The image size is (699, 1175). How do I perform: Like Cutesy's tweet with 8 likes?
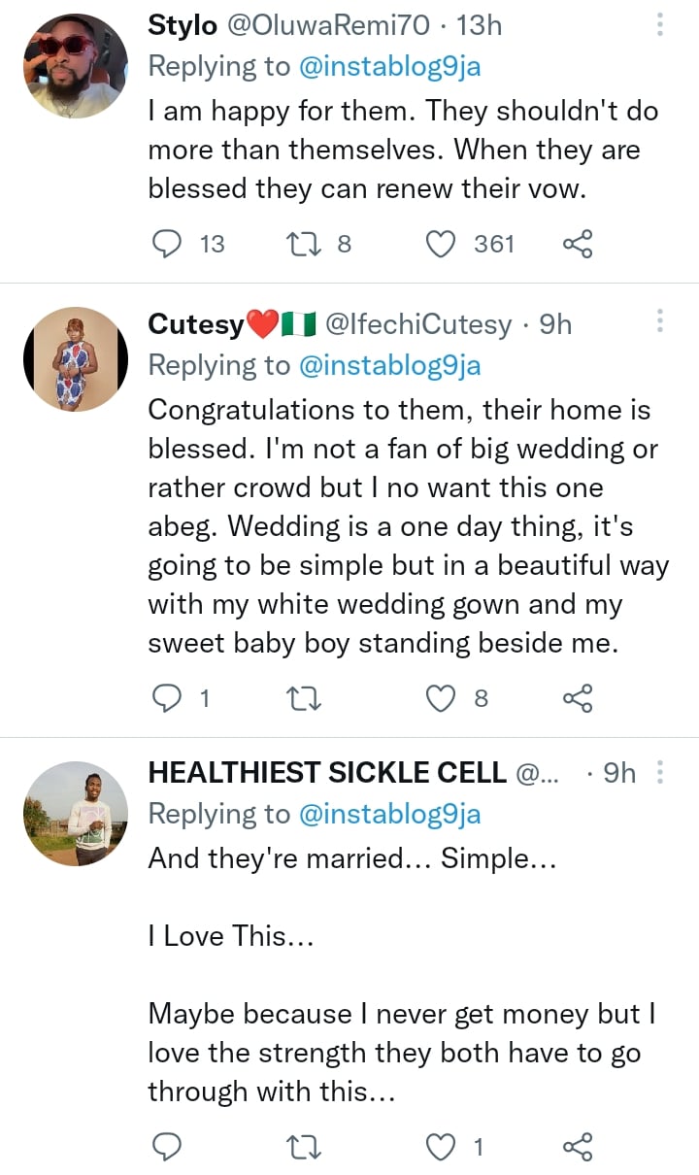click(443, 696)
